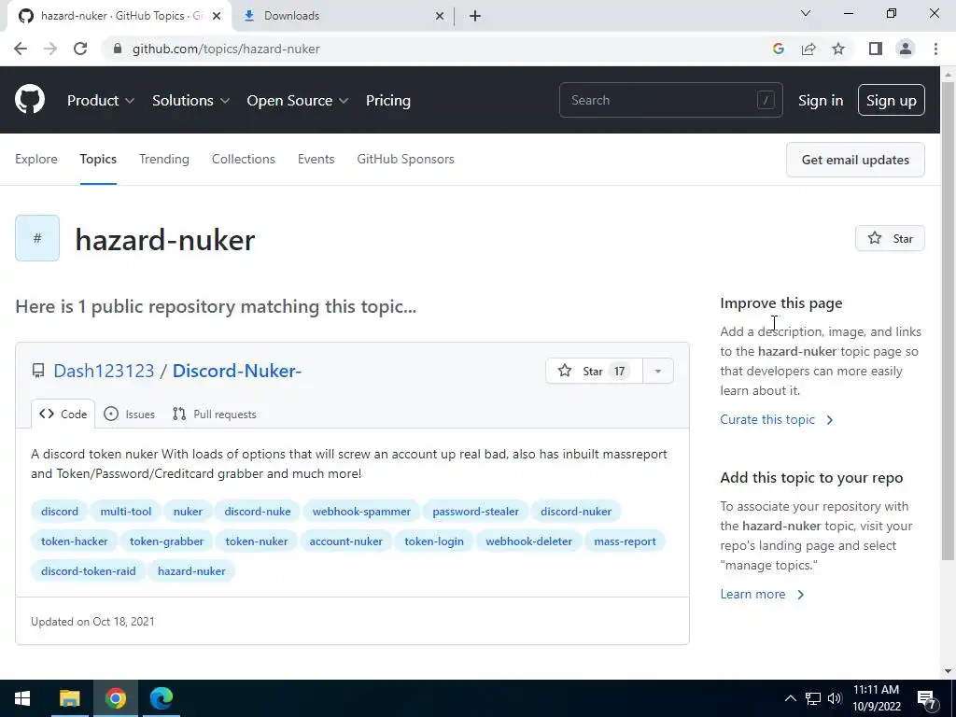Expand the Open Source menu

coord(298,101)
